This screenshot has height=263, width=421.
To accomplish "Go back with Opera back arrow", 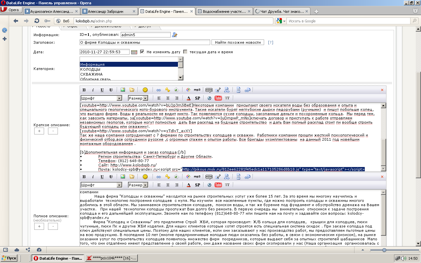I will click(x=16, y=21).
